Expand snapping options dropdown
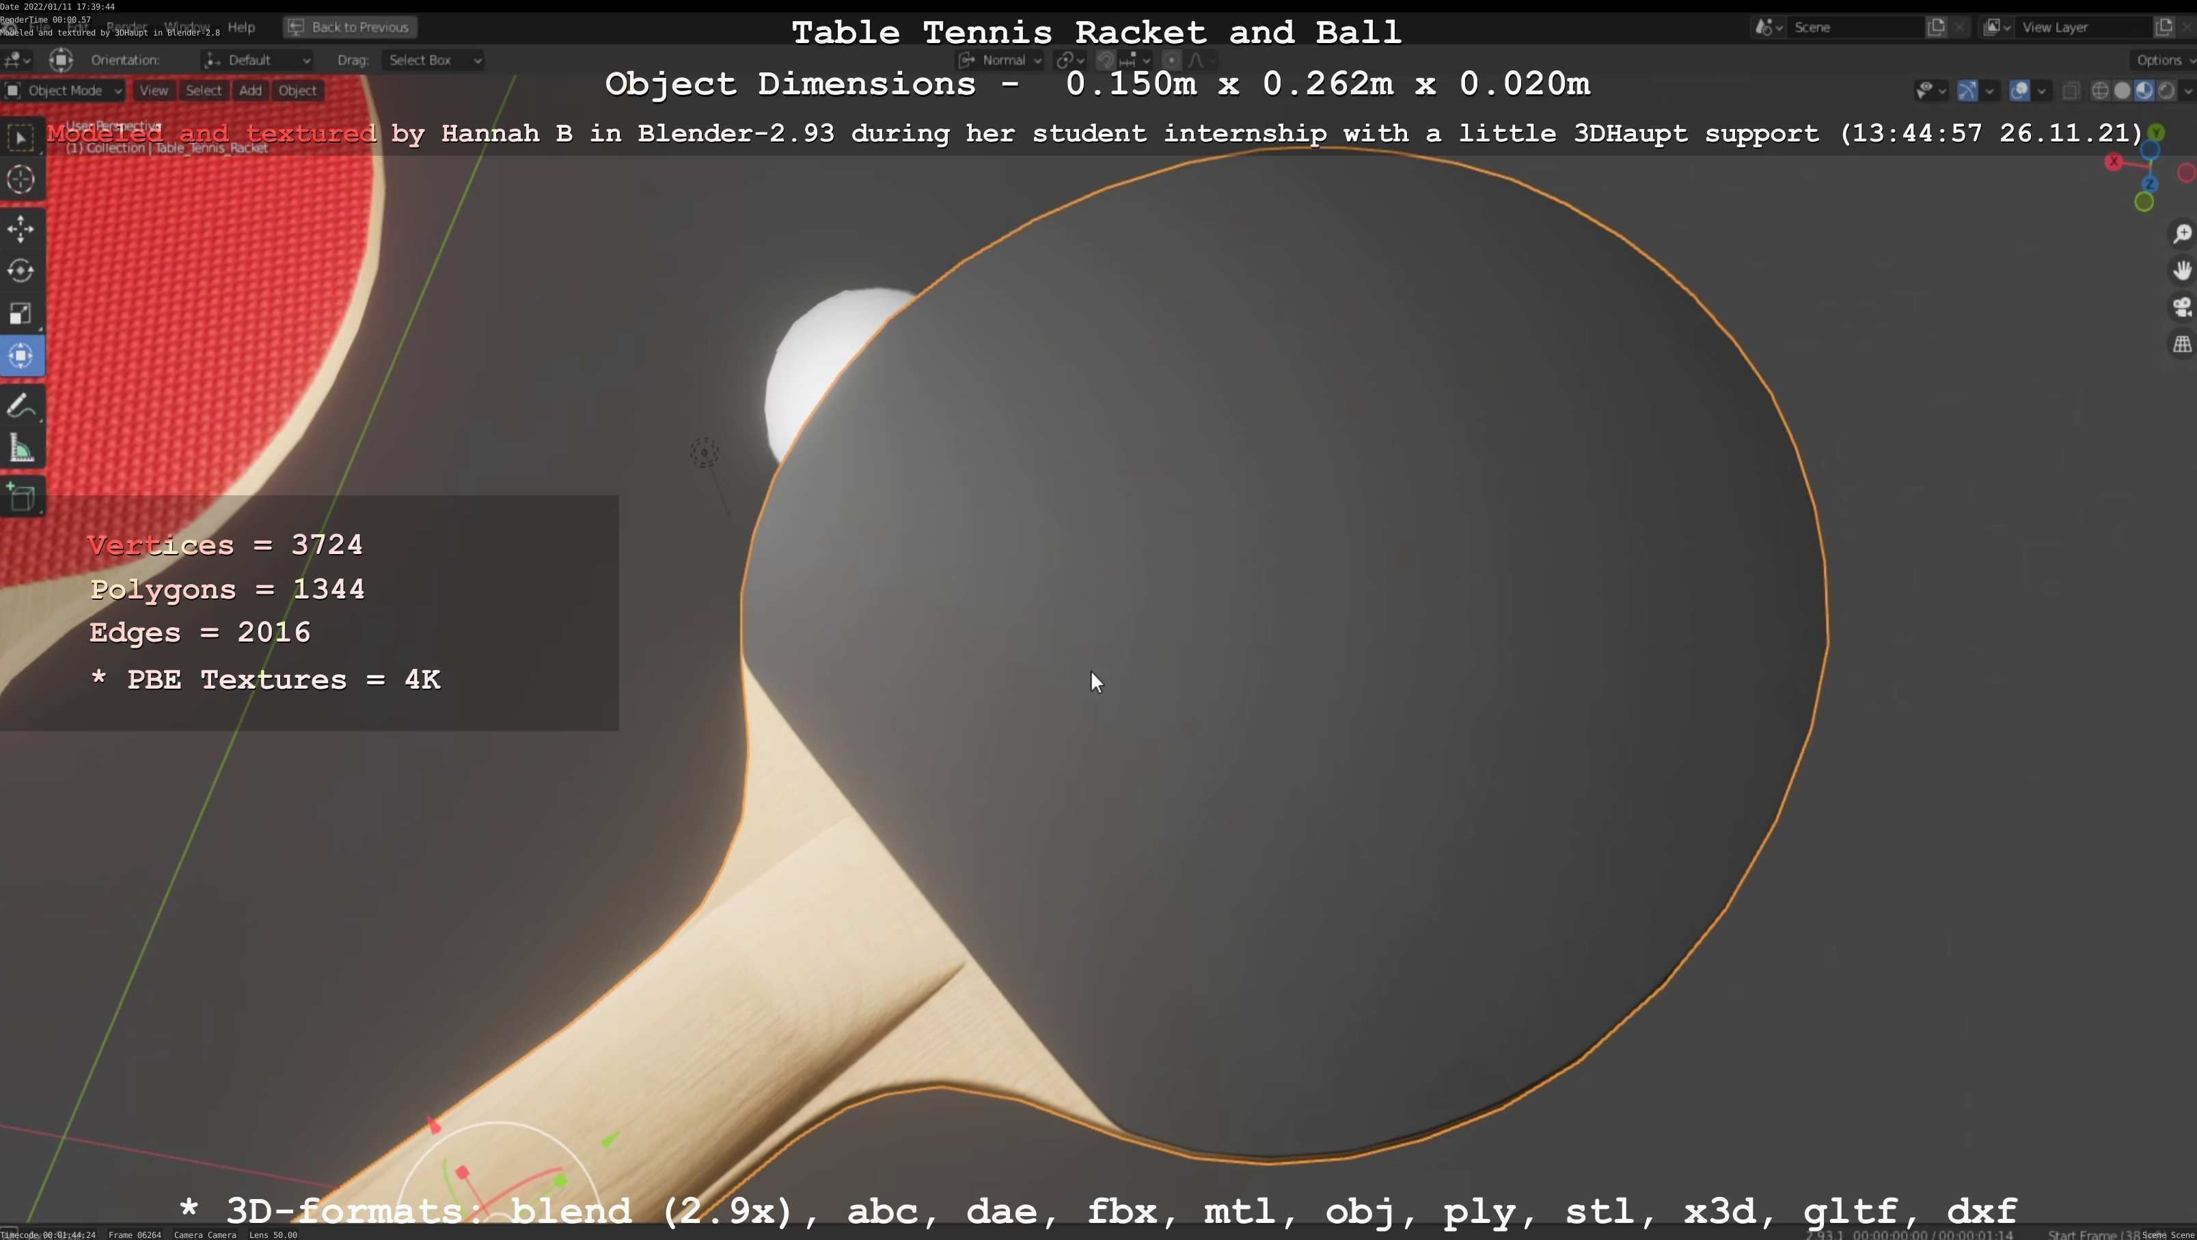The image size is (2197, 1240). click(x=1136, y=59)
